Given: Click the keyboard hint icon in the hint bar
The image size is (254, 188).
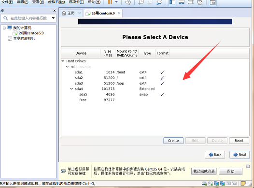Looking at the screenshot, I should pos(63,171).
